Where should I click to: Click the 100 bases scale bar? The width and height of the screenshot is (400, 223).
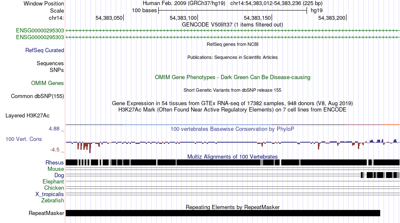(232, 11)
